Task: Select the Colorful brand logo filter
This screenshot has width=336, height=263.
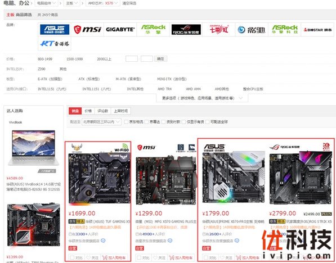Action: [219, 30]
